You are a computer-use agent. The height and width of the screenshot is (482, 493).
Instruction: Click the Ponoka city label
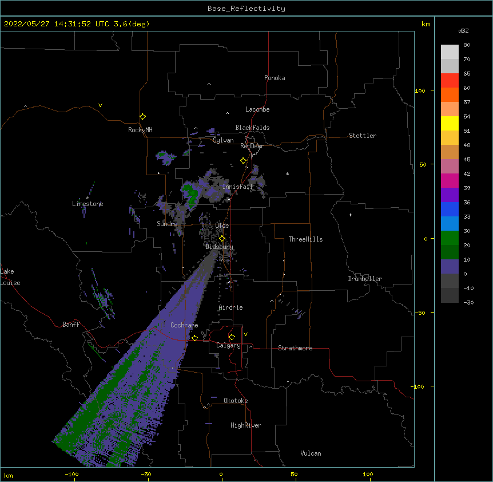pyautogui.click(x=275, y=78)
